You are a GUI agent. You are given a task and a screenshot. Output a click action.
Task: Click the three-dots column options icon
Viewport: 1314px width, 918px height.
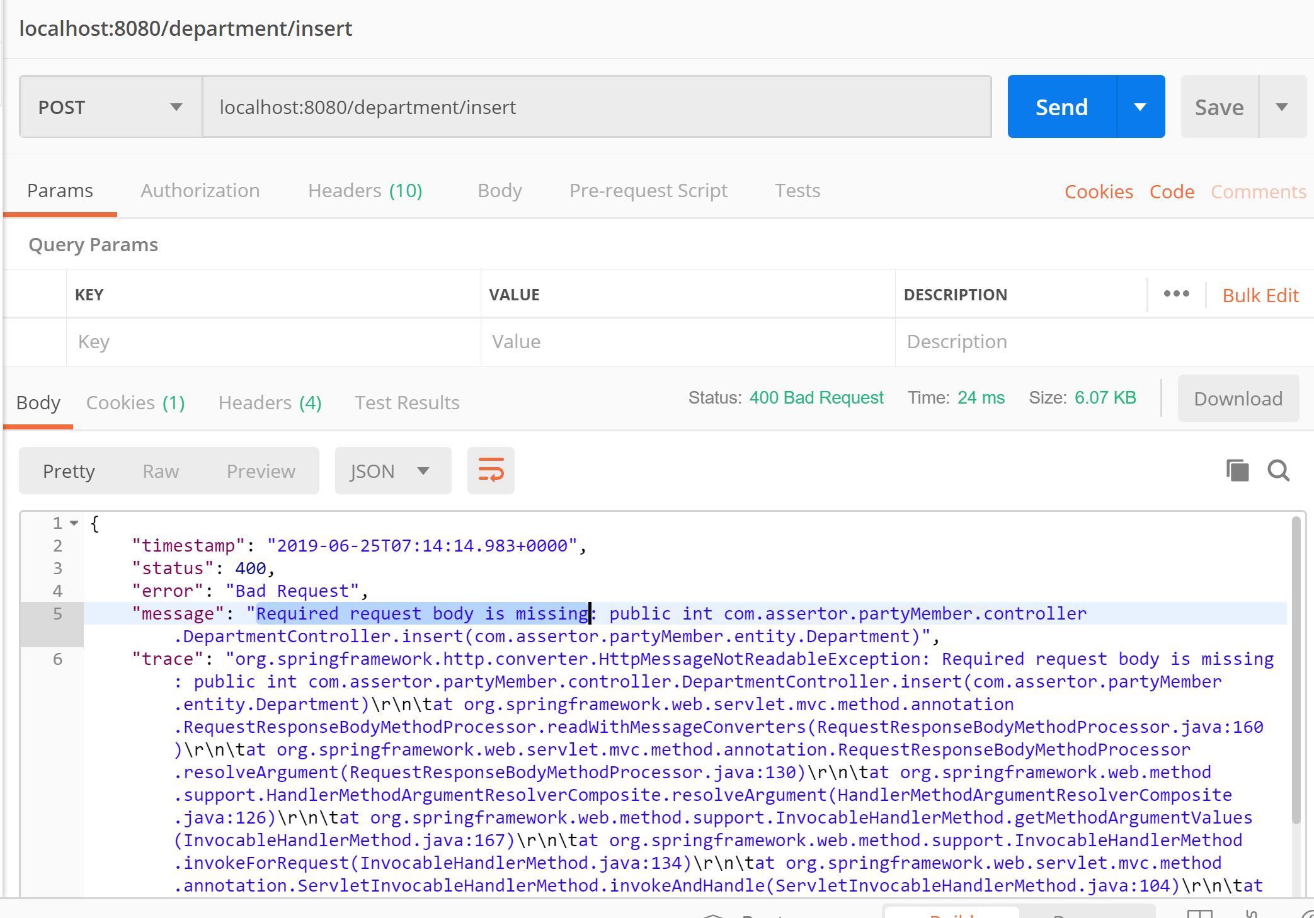tap(1176, 294)
